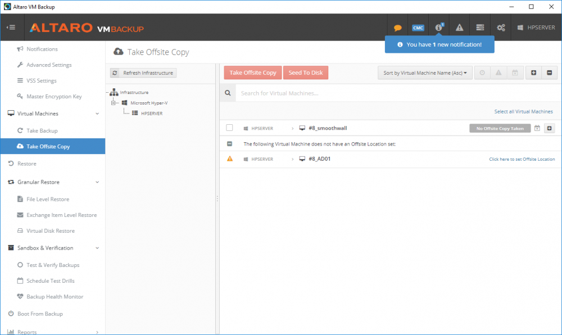Screen dimensions: 562x335
Task: Open Boot From Backup
Action: (40, 314)
